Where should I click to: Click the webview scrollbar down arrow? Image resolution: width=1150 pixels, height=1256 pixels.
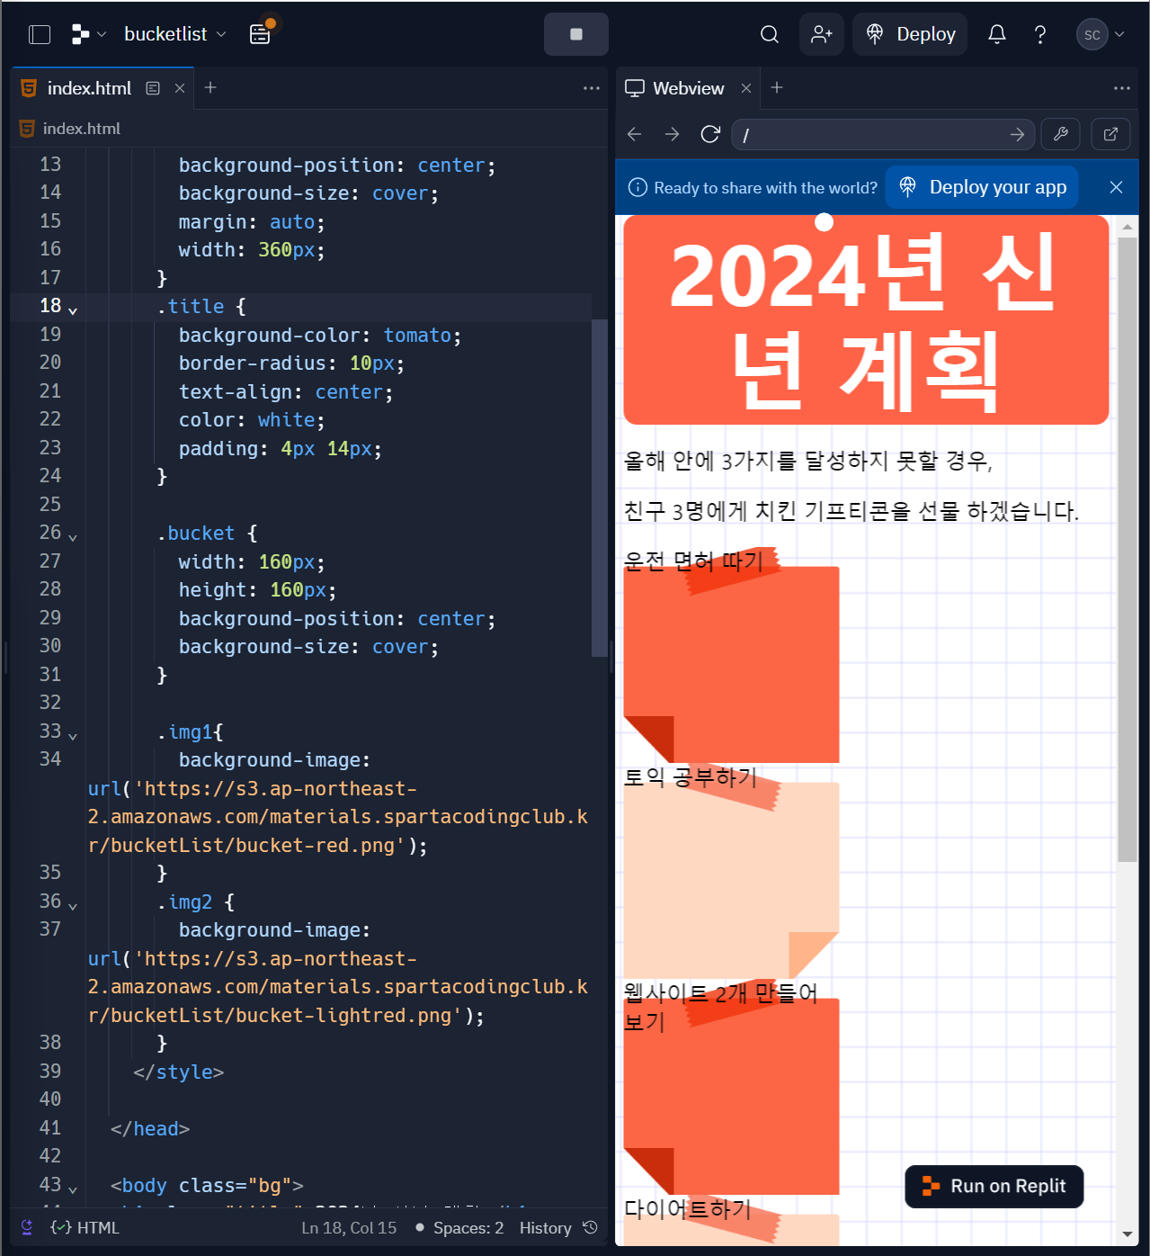(x=1127, y=1234)
